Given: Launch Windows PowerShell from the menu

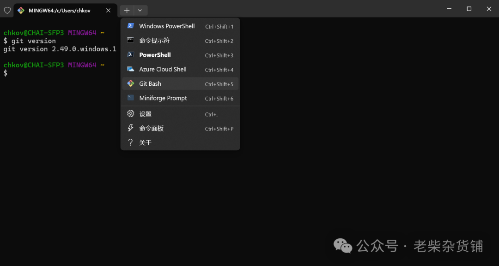Looking at the screenshot, I should point(180,26).
